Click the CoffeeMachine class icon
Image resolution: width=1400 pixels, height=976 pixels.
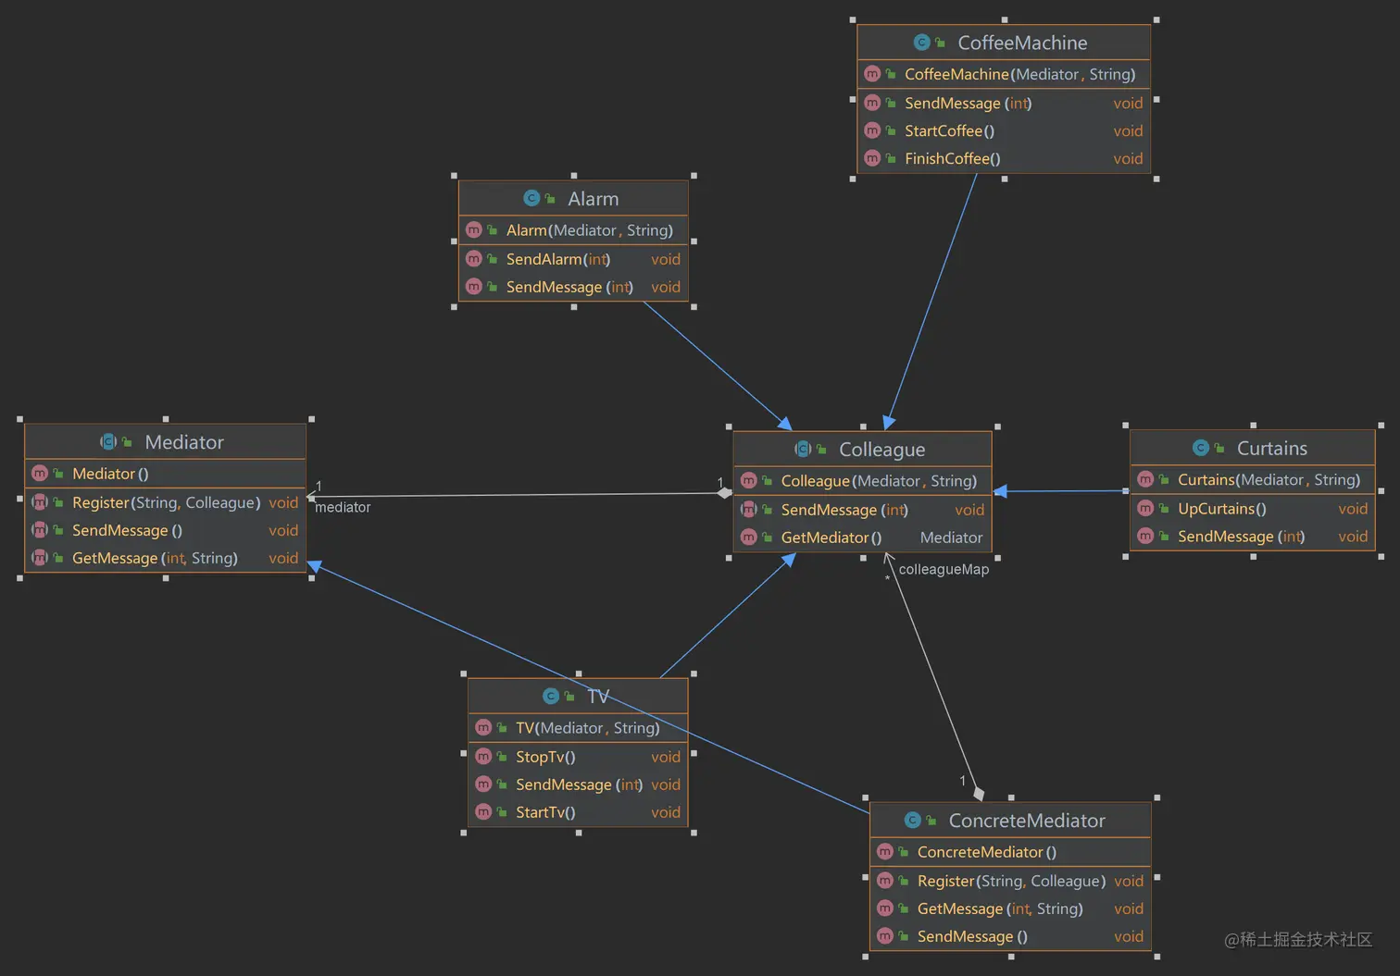pyautogui.click(x=921, y=43)
